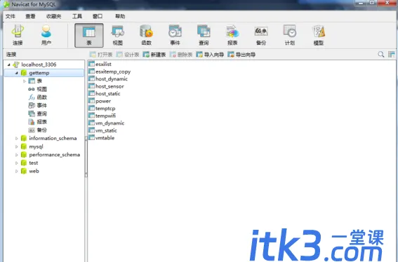Select the vm_static table
This screenshot has height=262, width=398.
(102, 130)
